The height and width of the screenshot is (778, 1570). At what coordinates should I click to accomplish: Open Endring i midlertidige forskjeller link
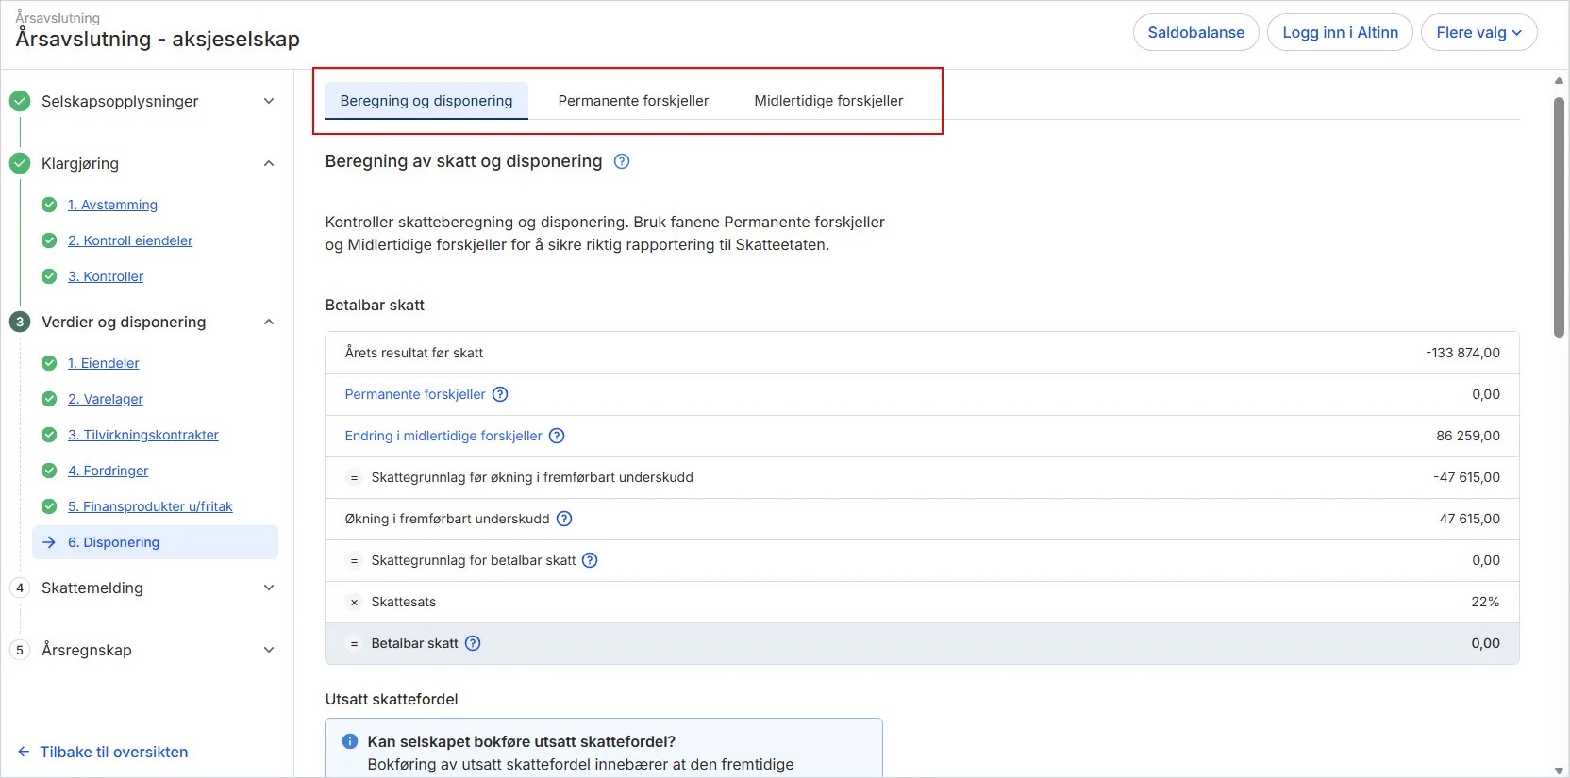(443, 436)
